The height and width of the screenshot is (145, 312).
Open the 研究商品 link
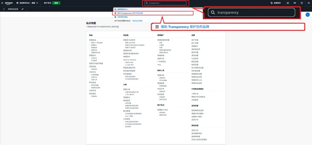pyautogui.click(x=92, y=82)
